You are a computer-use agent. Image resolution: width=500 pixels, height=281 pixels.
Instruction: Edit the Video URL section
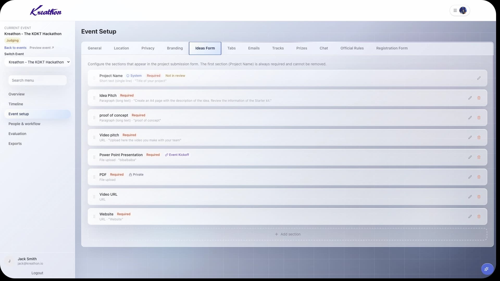pos(470,197)
